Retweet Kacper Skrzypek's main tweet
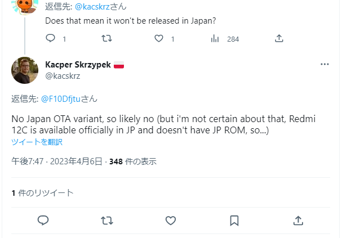The image size is (347, 238). coord(107,221)
